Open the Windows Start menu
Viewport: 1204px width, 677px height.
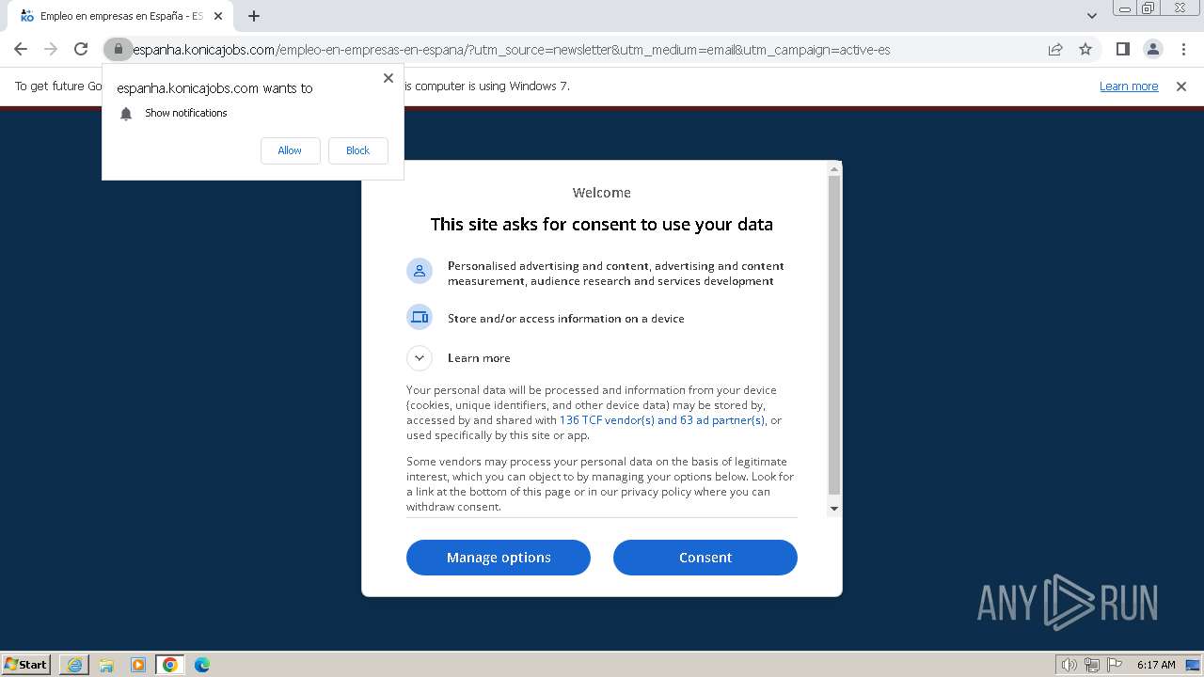[x=26, y=665]
